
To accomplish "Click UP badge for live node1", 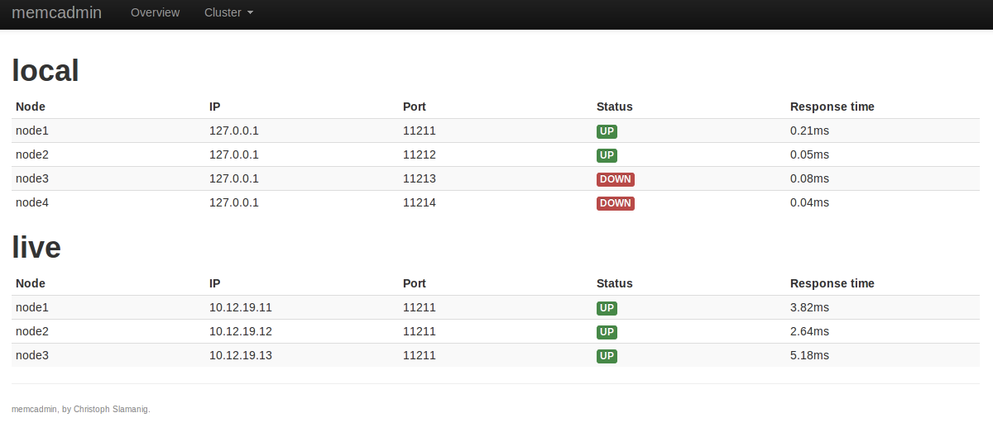I will pyautogui.click(x=607, y=308).
